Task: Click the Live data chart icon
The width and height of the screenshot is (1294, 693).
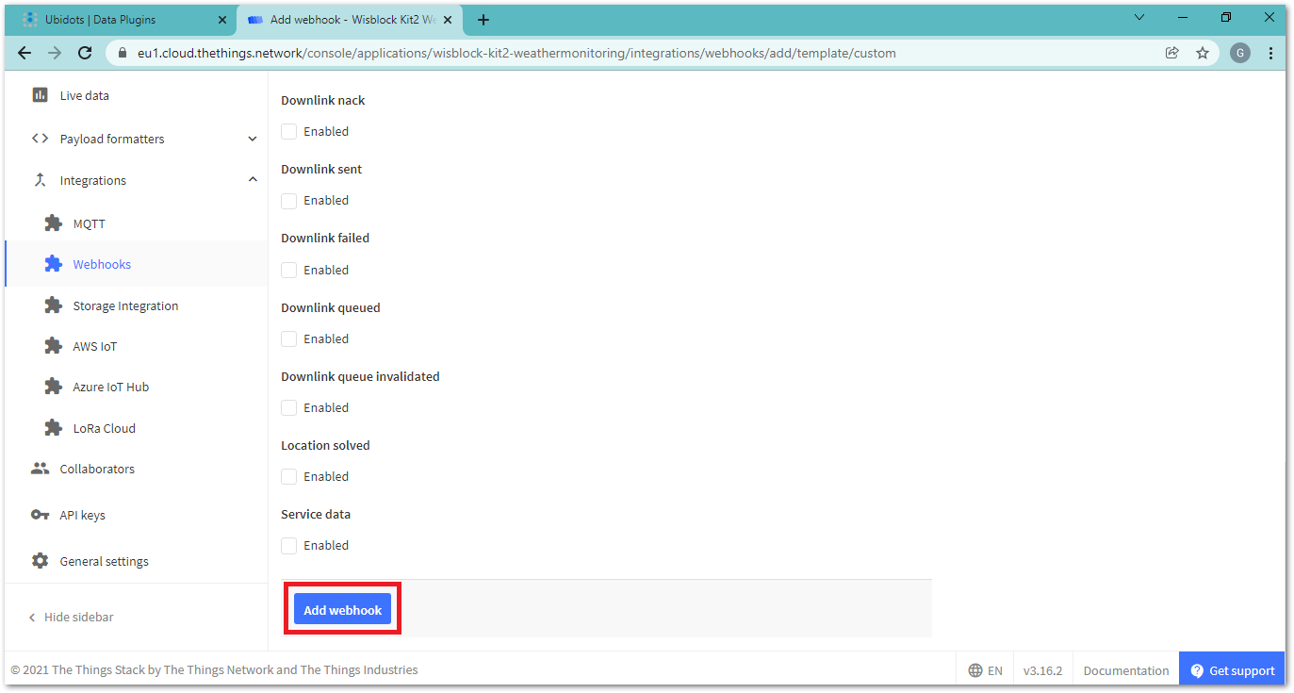Action: click(40, 95)
